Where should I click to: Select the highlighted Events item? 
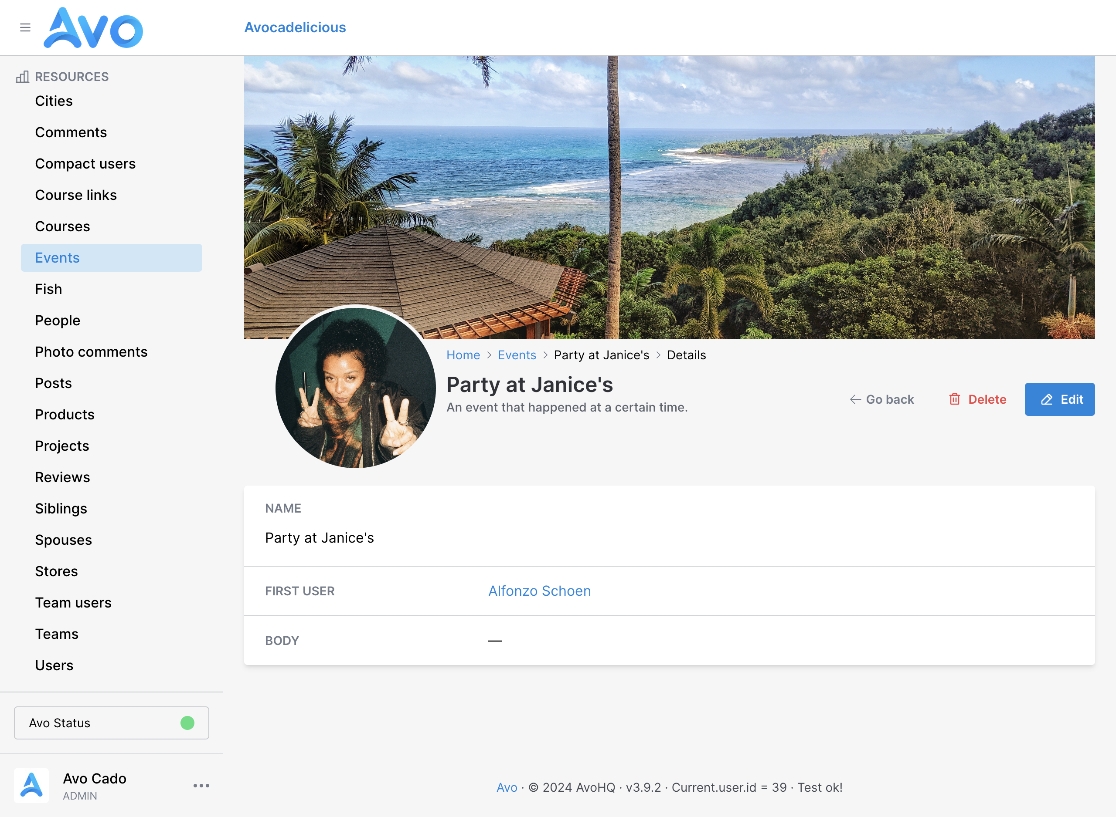tap(111, 258)
